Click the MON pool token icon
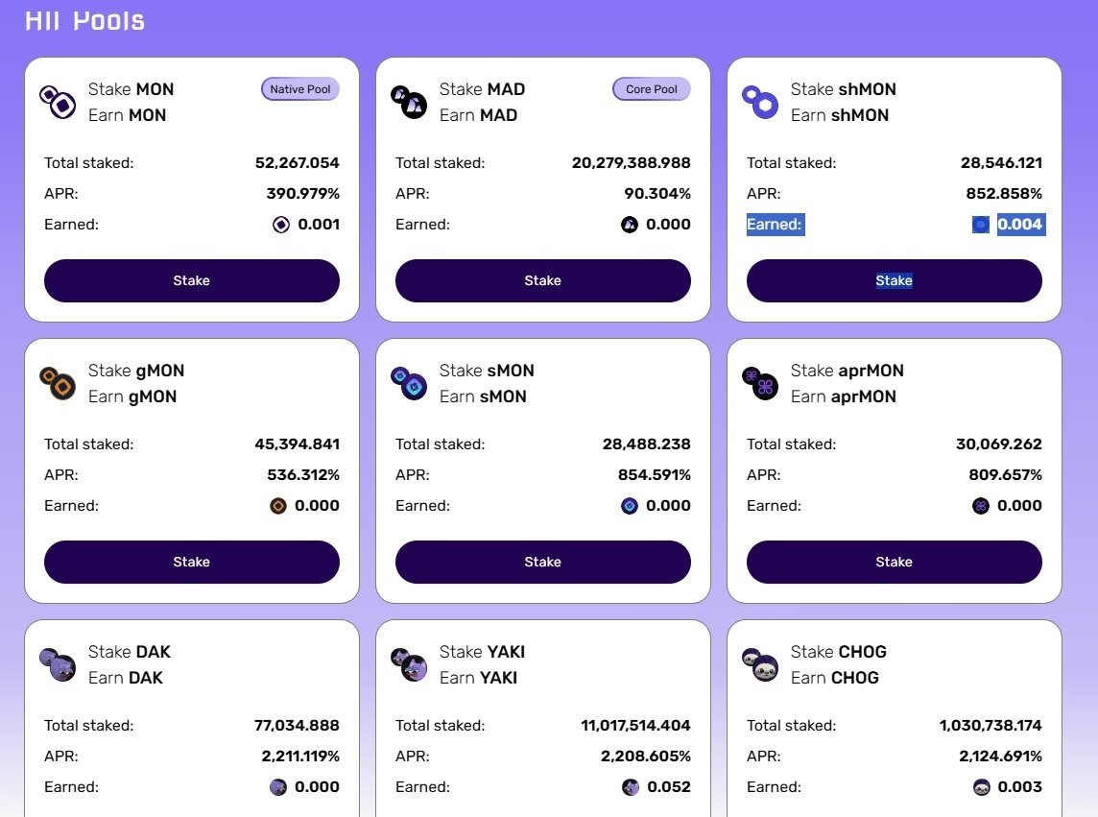 point(58,102)
